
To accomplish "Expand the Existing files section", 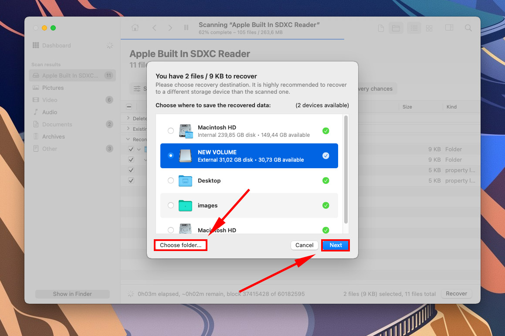I will click(x=127, y=129).
